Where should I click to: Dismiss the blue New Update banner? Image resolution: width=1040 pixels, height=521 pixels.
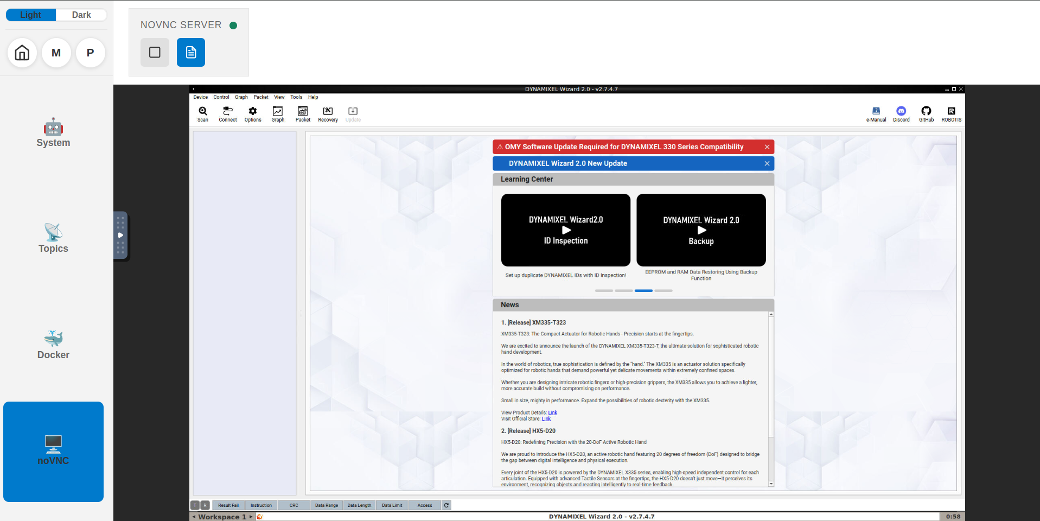click(x=767, y=163)
